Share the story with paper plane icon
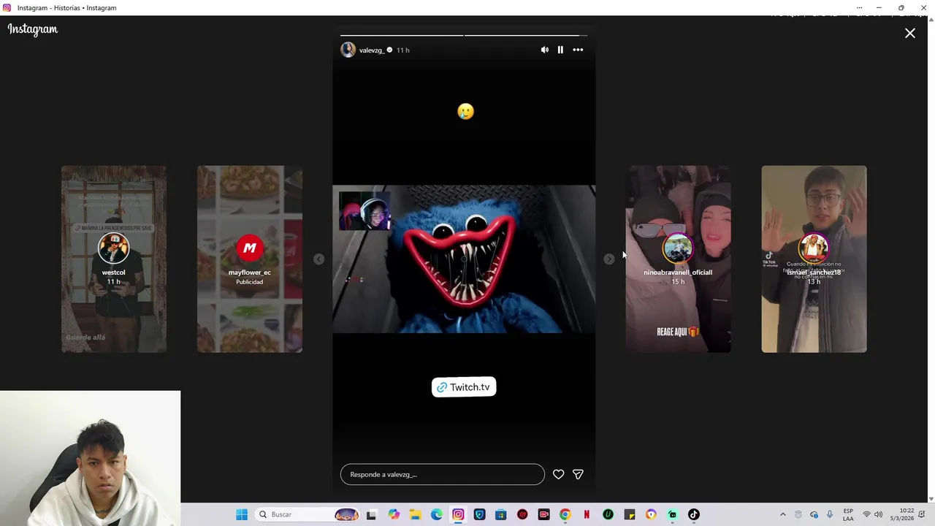Image resolution: width=935 pixels, height=526 pixels. [578, 474]
